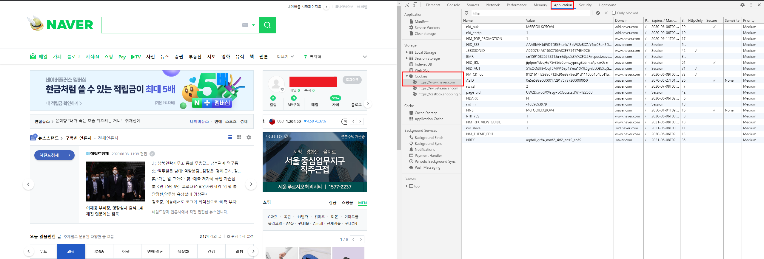The height and width of the screenshot is (259, 764).
Task: Close the DevTools panel
Action: (x=759, y=5)
